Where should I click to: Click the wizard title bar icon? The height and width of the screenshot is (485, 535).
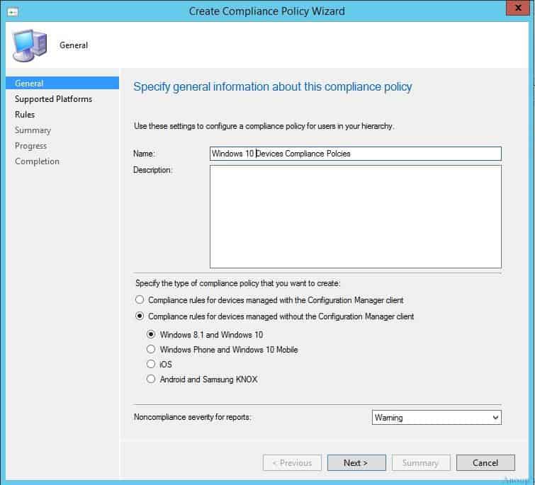pyautogui.click(x=13, y=12)
